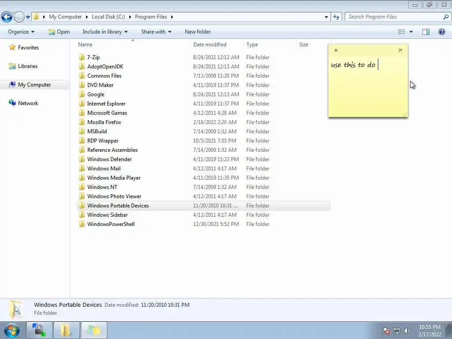The height and width of the screenshot is (339, 452).
Task: Click the Windows NT folder name
Action: point(102,187)
